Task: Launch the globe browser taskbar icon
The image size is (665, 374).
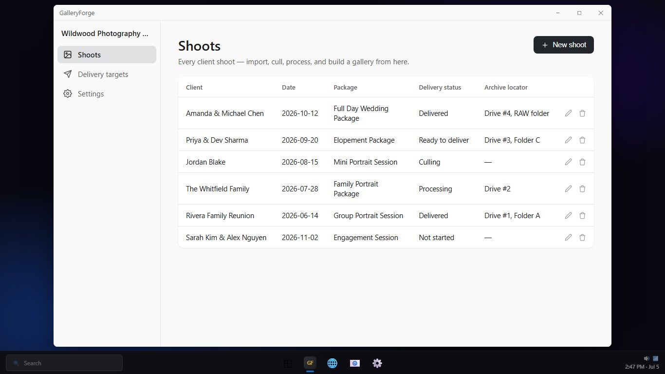Action: [332, 363]
